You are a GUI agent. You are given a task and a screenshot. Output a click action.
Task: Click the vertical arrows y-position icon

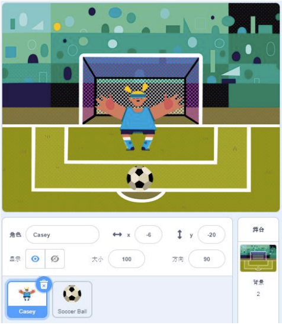(x=180, y=235)
